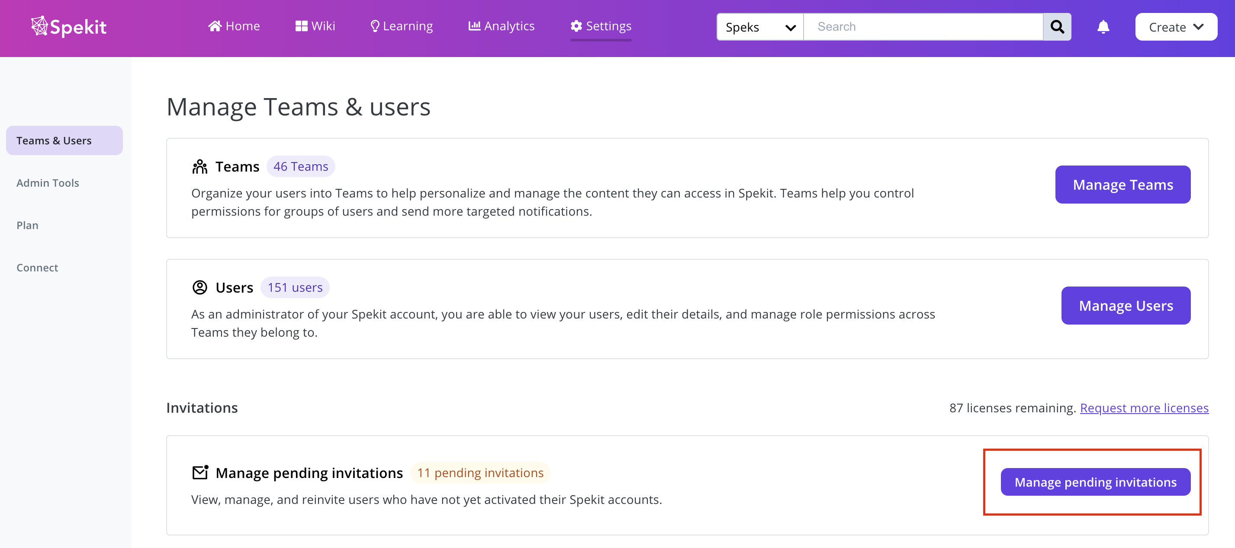Click the Manage Teams & users heading
1235x548 pixels.
[x=298, y=106]
